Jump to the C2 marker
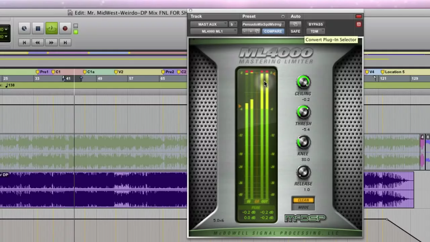The width and height of the screenshot is (430, 242). [181, 72]
